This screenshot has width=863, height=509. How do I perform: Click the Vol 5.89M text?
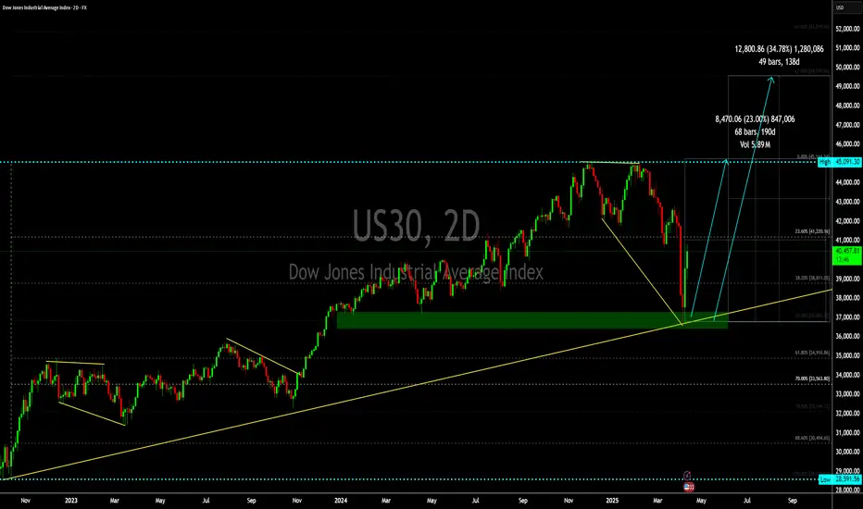point(755,144)
